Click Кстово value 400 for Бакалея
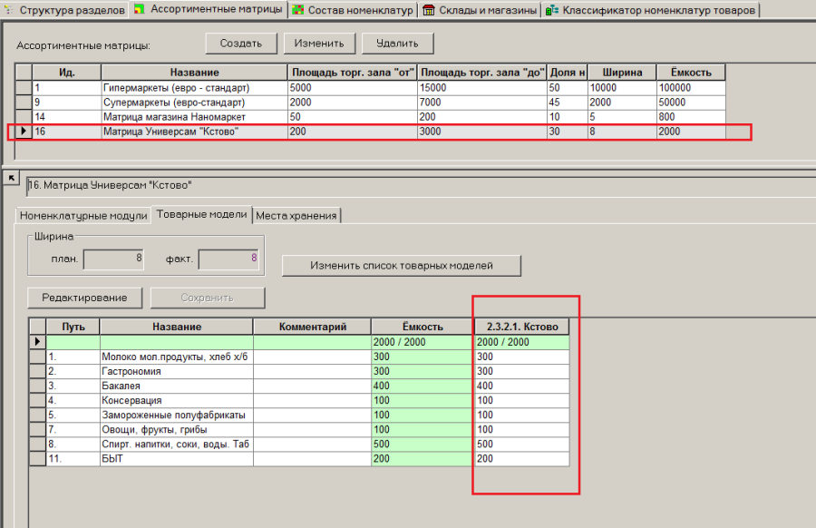816x528 pixels. point(522,386)
